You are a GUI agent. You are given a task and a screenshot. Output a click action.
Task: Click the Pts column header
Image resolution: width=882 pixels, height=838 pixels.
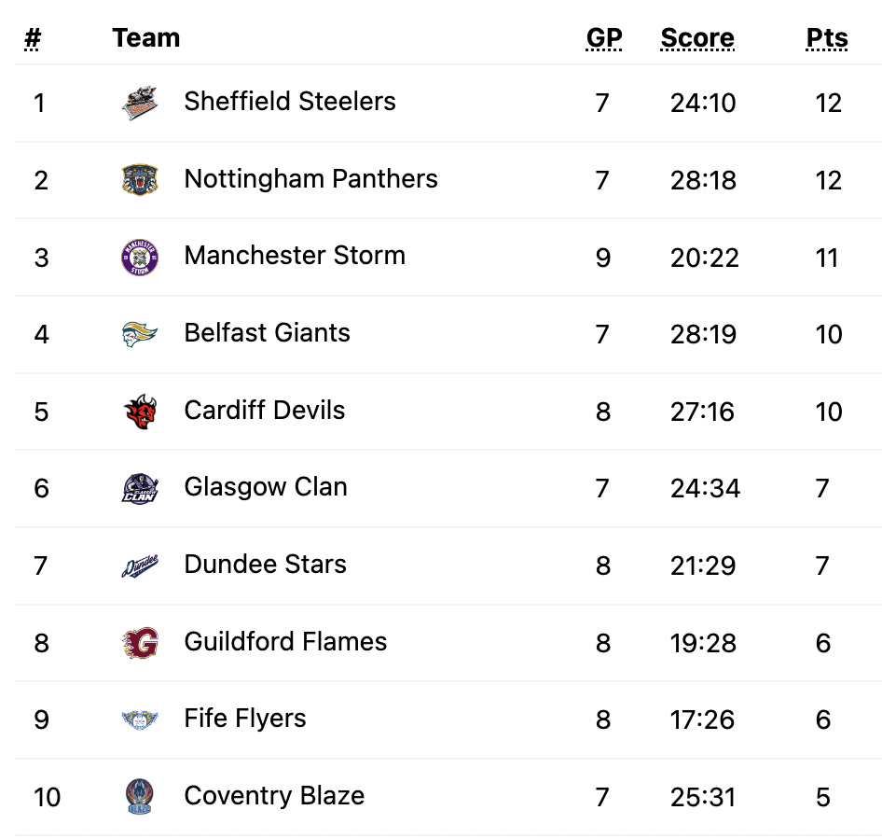(826, 38)
